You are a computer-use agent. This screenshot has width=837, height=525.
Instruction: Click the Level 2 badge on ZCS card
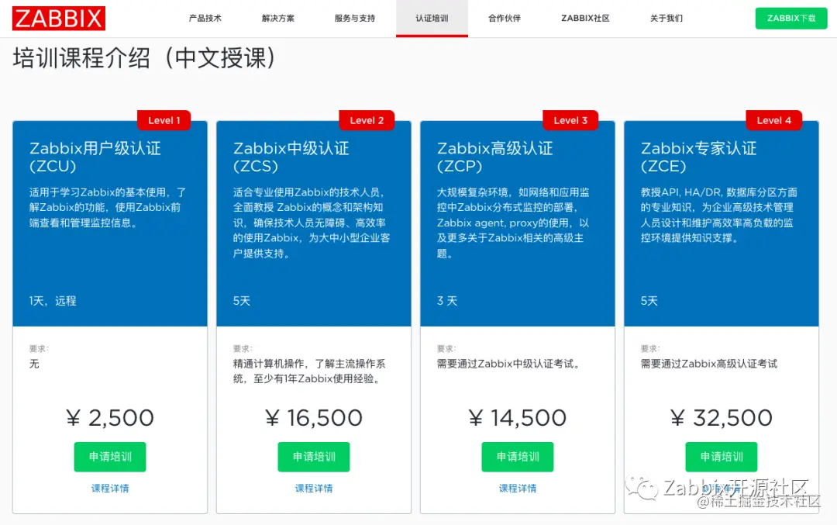coord(367,119)
